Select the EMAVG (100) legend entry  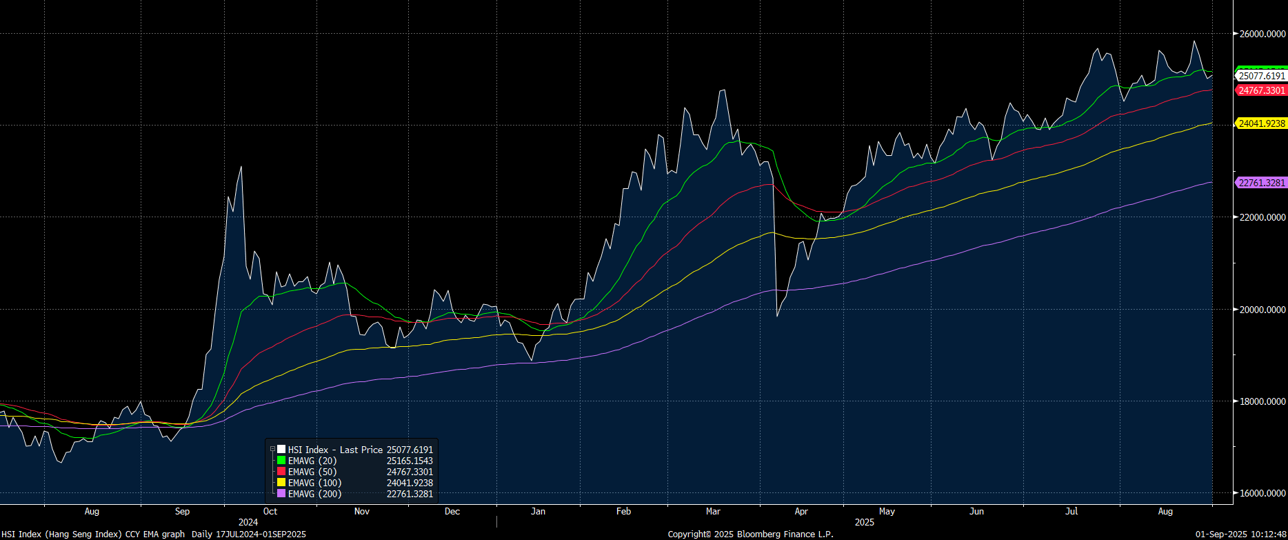[x=314, y=483]
